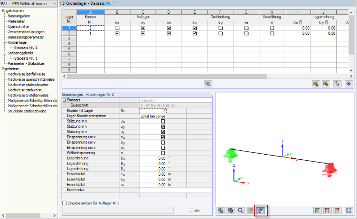Click the Excel import icon with down arrow
Screen dimensions: 357x219
point(326,84)
